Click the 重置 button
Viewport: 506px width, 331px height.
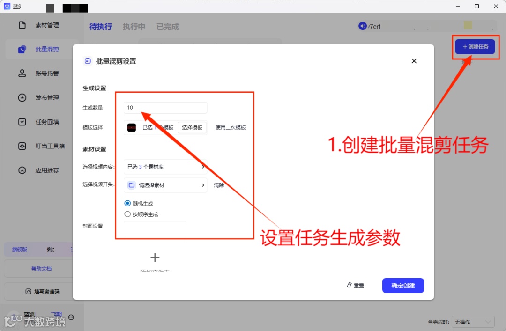coord(355,286)
